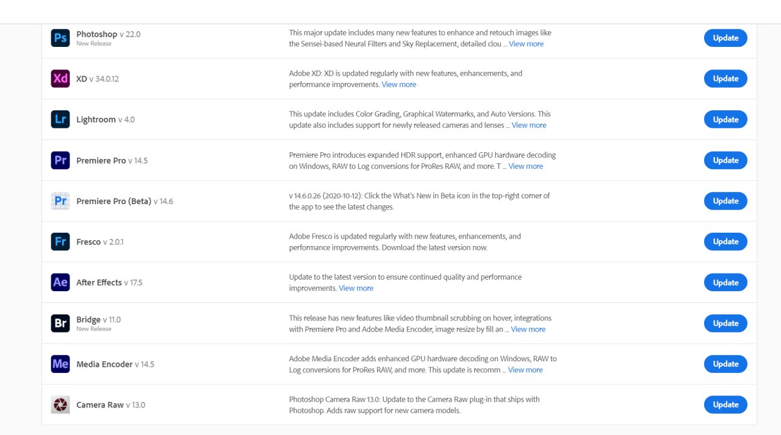
Task: Update Photoshop v 22.0
Action: [x=725, y=38]
